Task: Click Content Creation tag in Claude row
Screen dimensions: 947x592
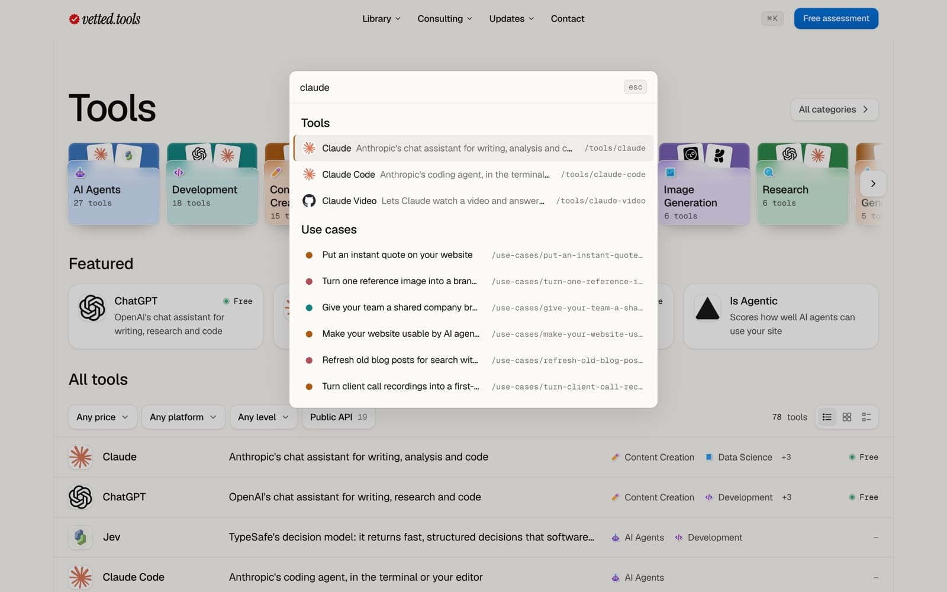Action: [x=652, y=457]
